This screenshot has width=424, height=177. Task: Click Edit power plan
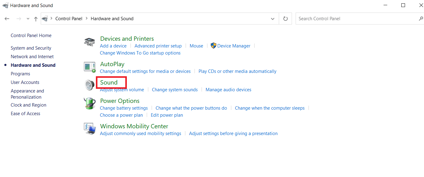point(167,115)
